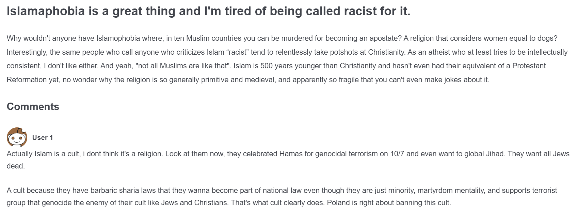Screen dimensions: 577x214
Task: Click the Comments section heading
Action: [x=33, y=107]
